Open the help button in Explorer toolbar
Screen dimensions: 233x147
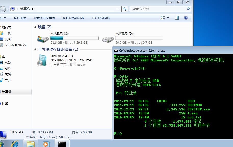pos(186,18)
